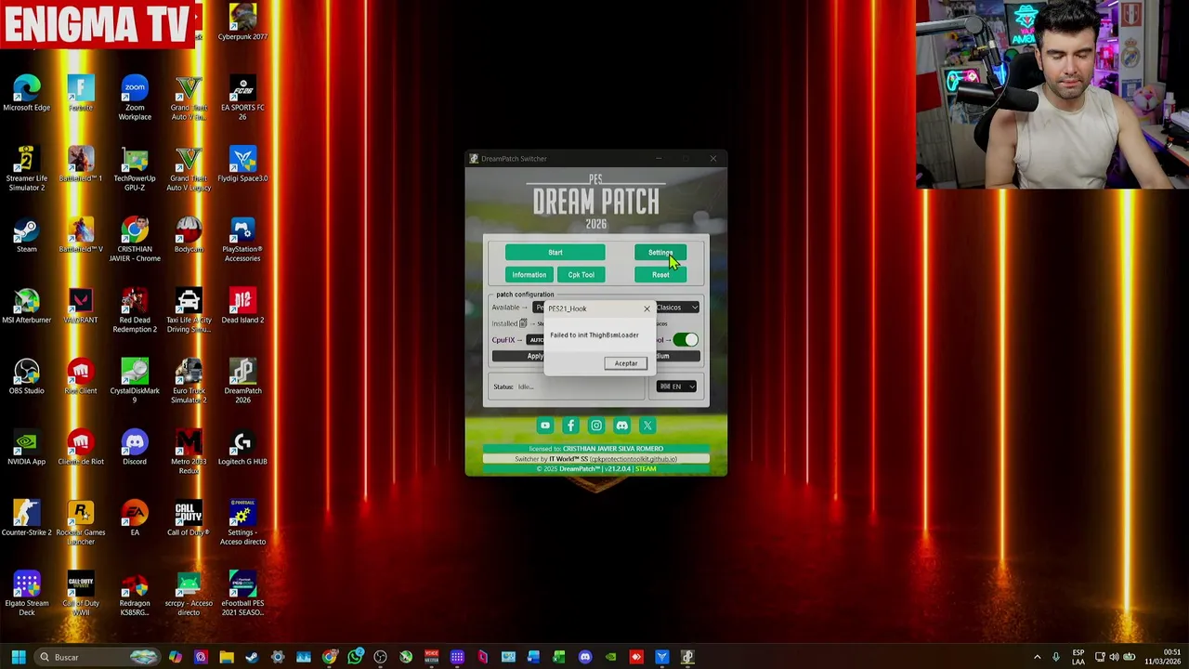
Task: Open DreamPatch X (Twitter) link icon
Action: [x=647, y=426]
